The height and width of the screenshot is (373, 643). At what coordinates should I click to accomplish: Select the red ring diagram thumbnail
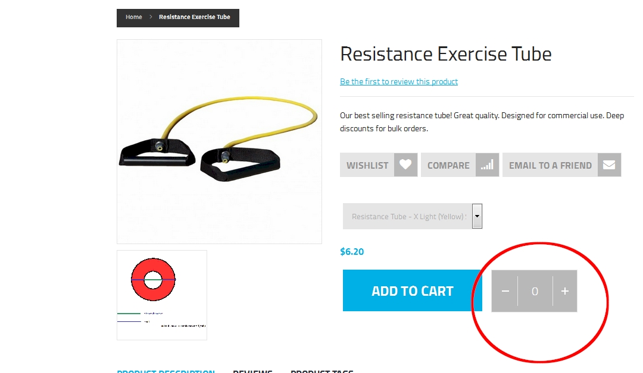(x=162, y=295)
